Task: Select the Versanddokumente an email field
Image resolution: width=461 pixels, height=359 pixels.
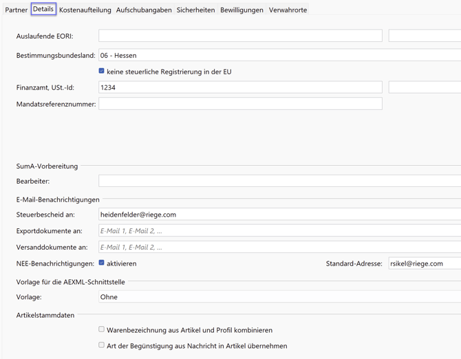Action: (x=279, y=247)
